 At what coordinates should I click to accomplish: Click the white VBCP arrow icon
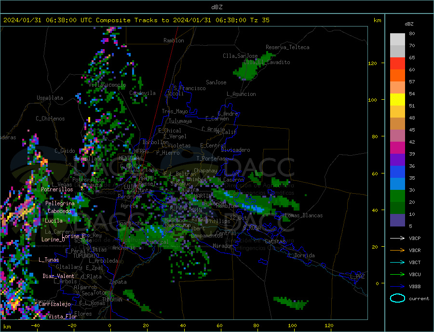[x=397, y=238]
